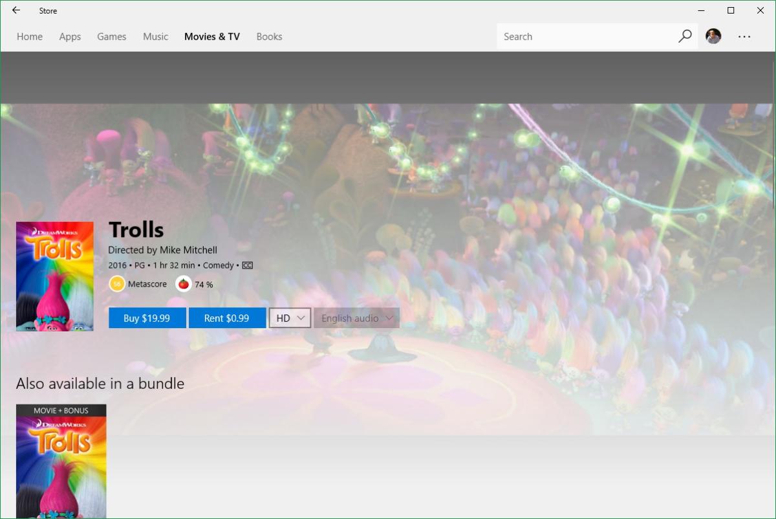
Task: Go back with the arrow icon
Action: coord(16,10)
